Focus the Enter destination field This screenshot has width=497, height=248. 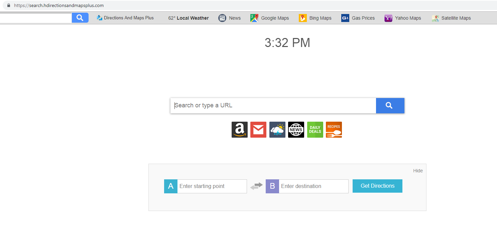(x=314, y=186)
